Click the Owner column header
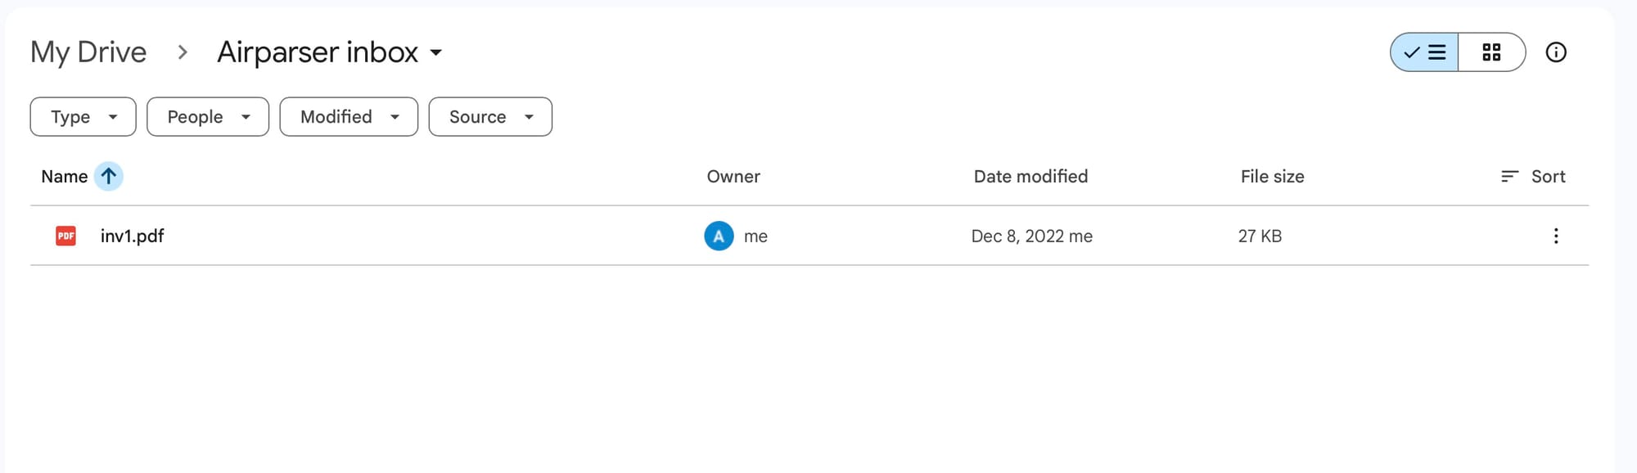The image size is (1637, 473). click(733, 177)
